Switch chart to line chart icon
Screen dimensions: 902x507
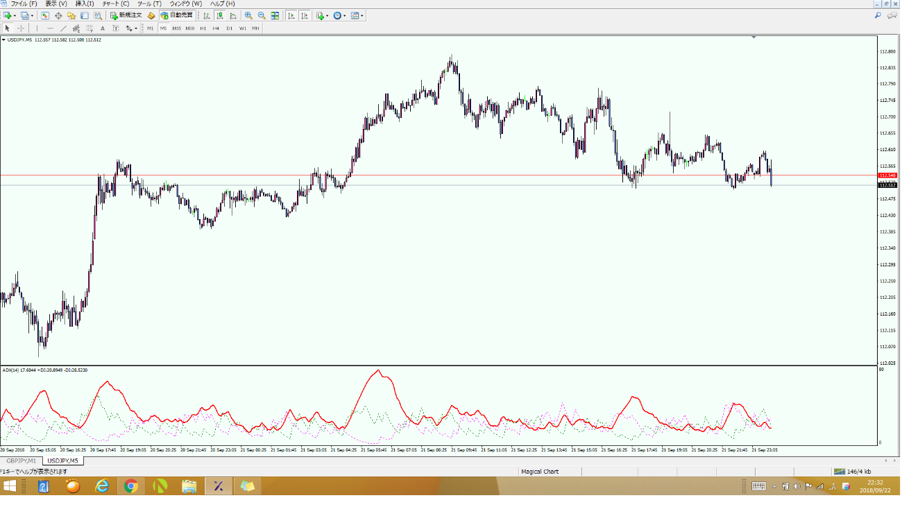click(x=232, y=15)
